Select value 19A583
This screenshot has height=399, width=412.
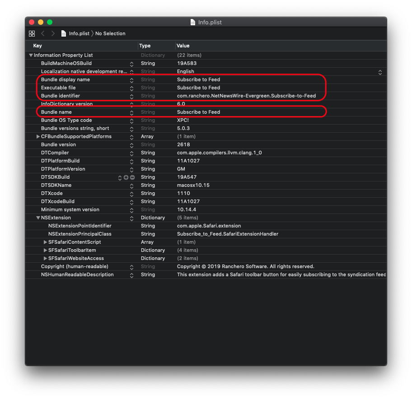point(187,63)
